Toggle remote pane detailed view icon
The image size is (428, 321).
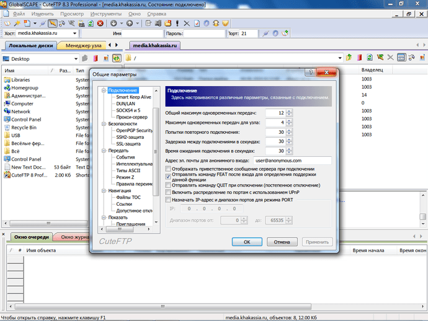click(x=401, y=57)
